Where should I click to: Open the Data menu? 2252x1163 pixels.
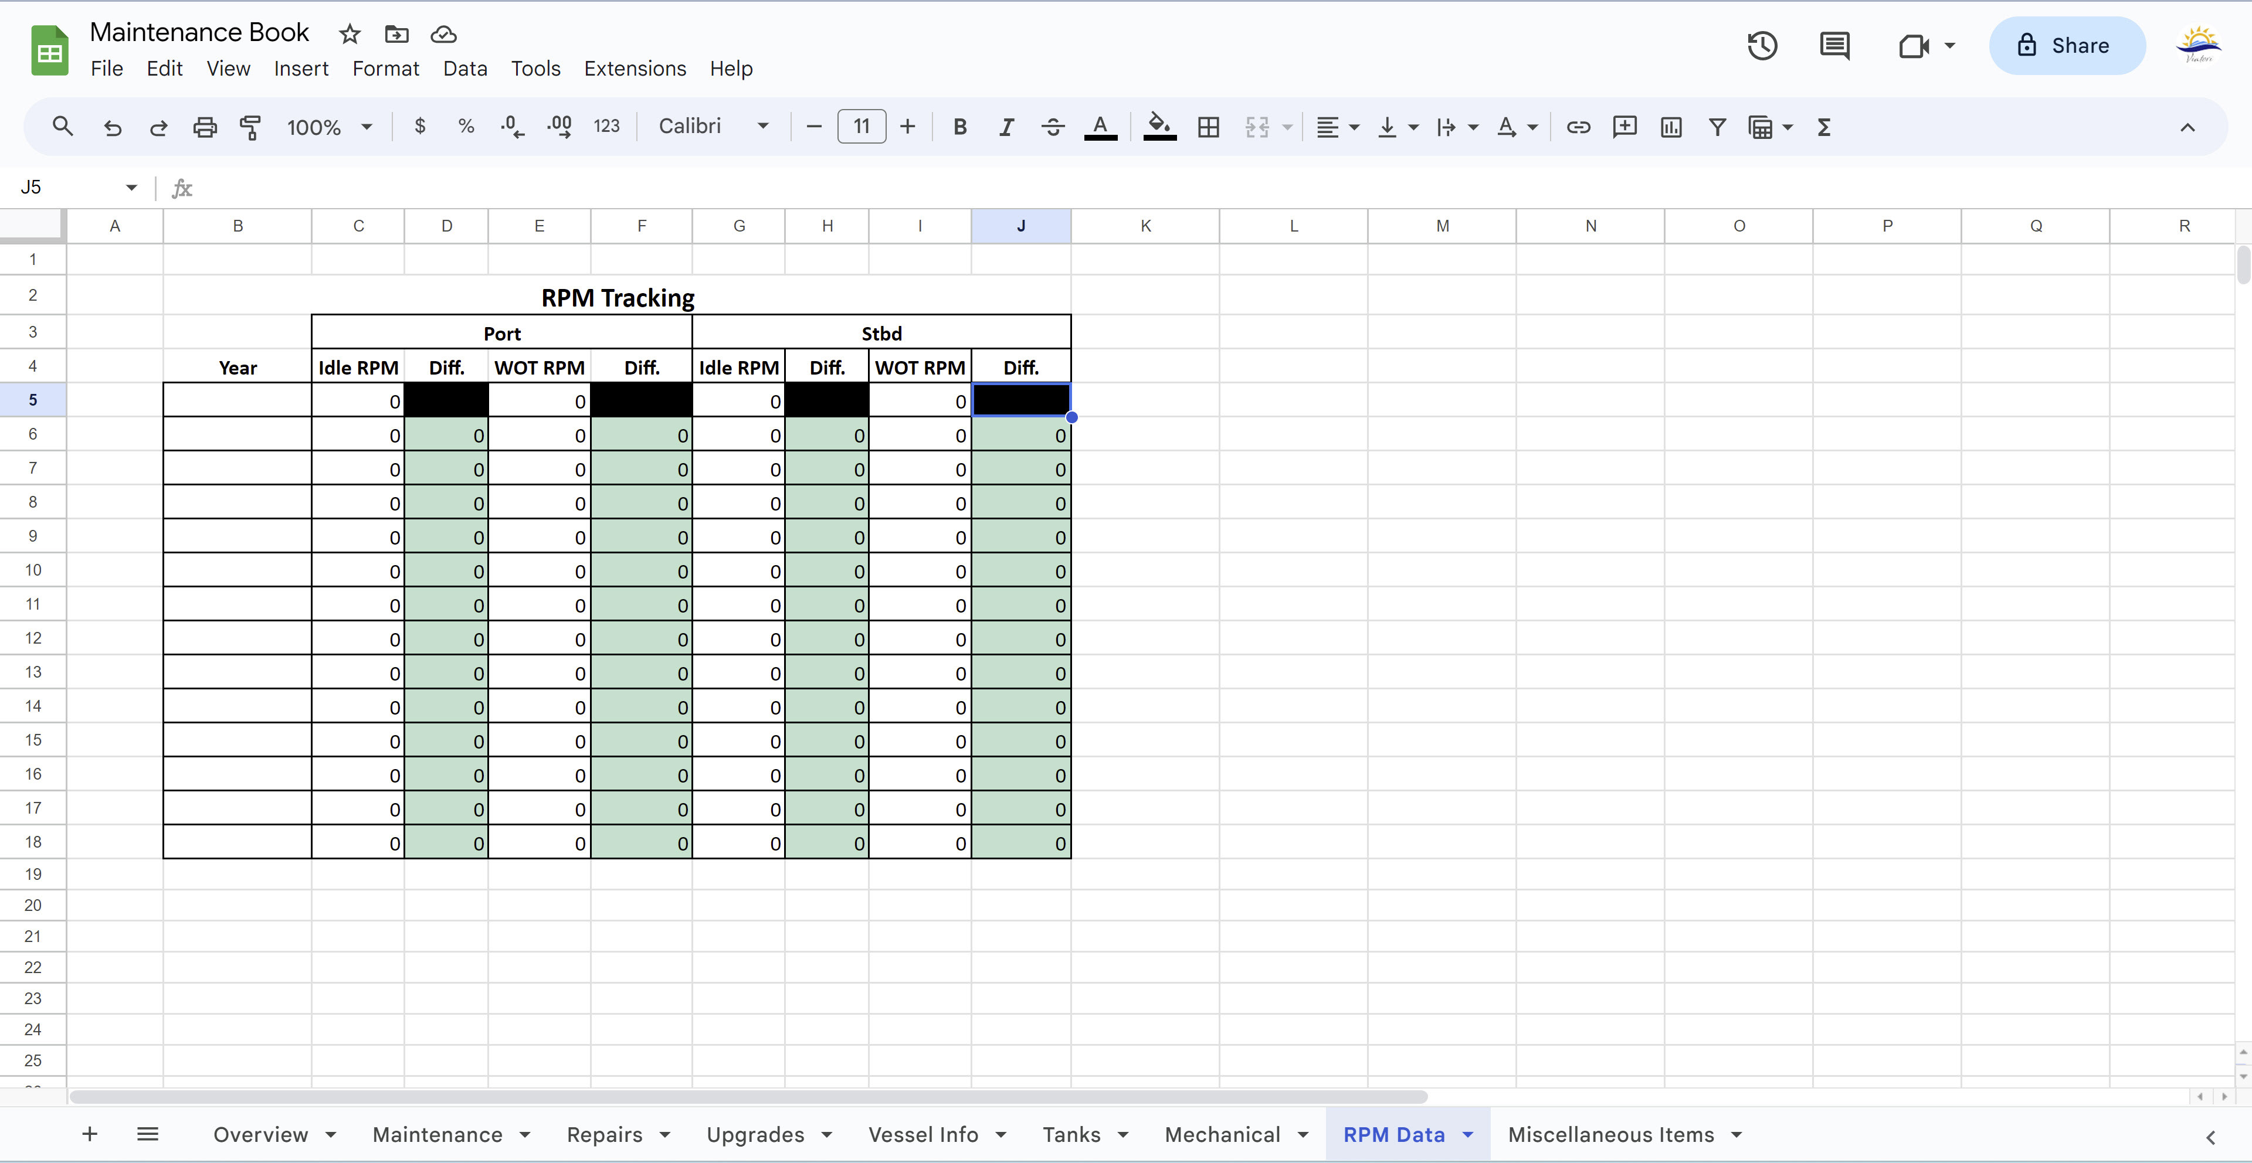(x=465, y=68)
